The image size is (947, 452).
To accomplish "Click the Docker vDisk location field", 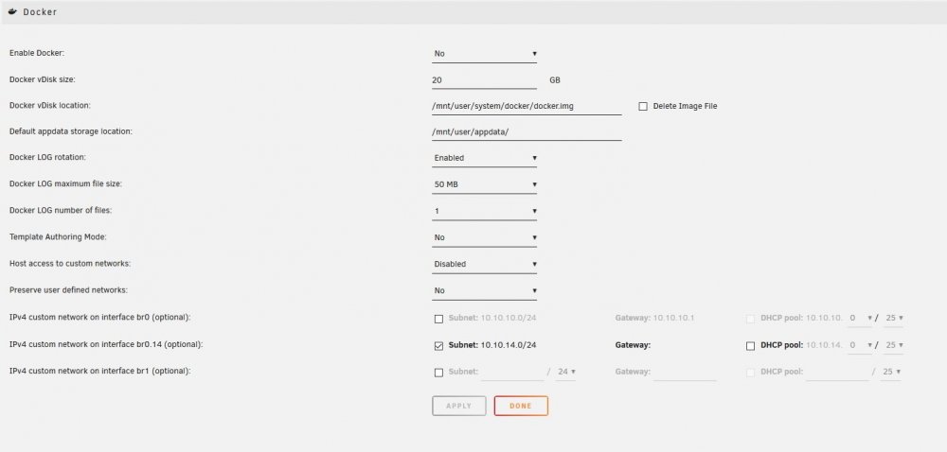I will pos(527,106).
